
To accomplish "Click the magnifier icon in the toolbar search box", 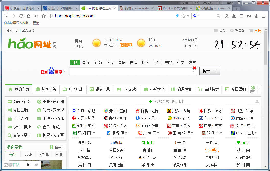I will [218, 16].
